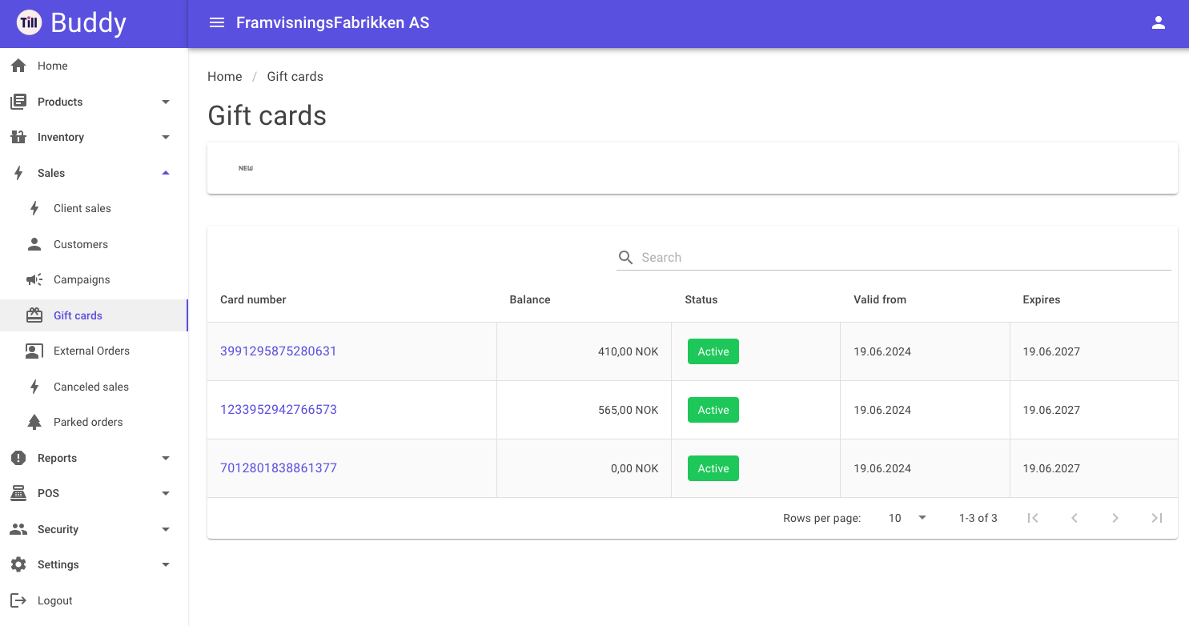This screenshot has width=1189, height=626.
Task: Click the Home house icon in the sidebar
Action: (18, 66)
